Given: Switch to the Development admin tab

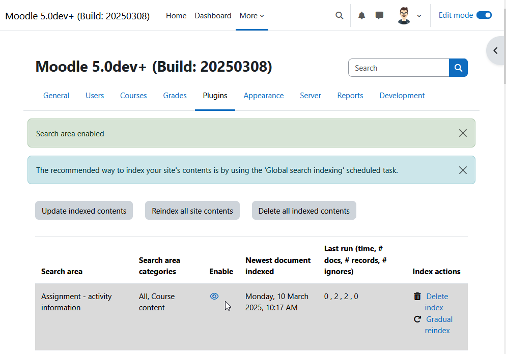Looking at the screenshot, I should [402, 96].
